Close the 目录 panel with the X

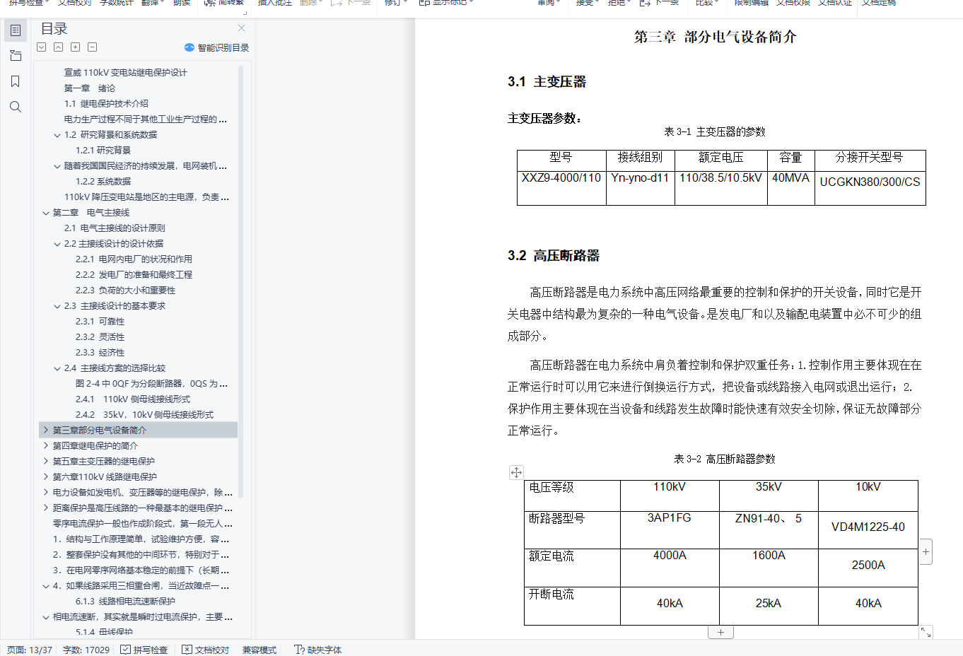(242, 28)
